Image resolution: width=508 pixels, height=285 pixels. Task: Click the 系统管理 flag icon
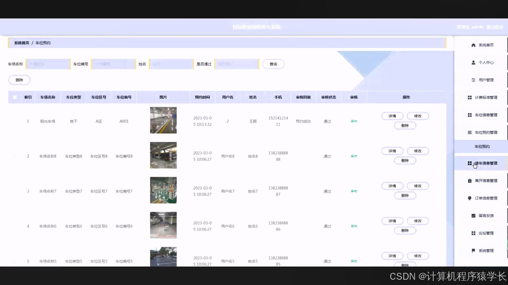(473, 251)
